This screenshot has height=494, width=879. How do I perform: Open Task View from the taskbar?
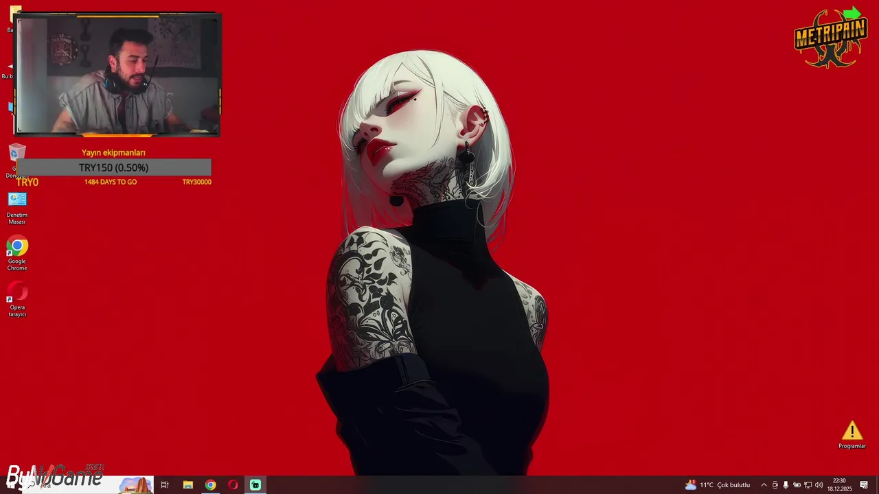165,485
